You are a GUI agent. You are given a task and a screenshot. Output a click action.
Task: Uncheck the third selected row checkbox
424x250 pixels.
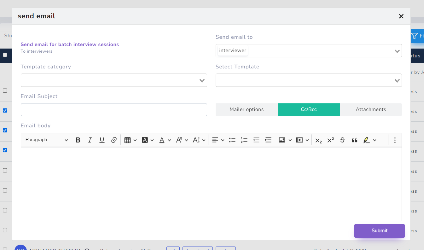[x=5, y=150]
